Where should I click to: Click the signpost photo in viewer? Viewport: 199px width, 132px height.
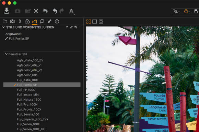tap(142, 79)
